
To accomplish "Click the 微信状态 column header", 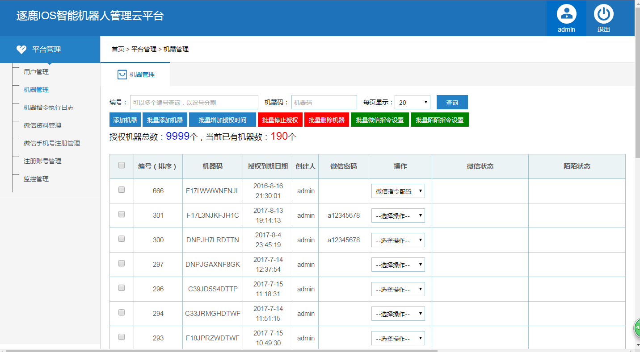I will [480, 166].
